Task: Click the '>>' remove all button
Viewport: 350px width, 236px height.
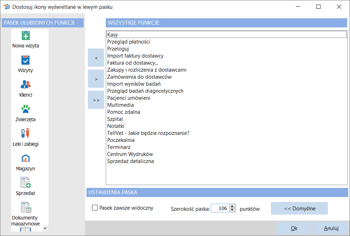Action: pos(96,100)
